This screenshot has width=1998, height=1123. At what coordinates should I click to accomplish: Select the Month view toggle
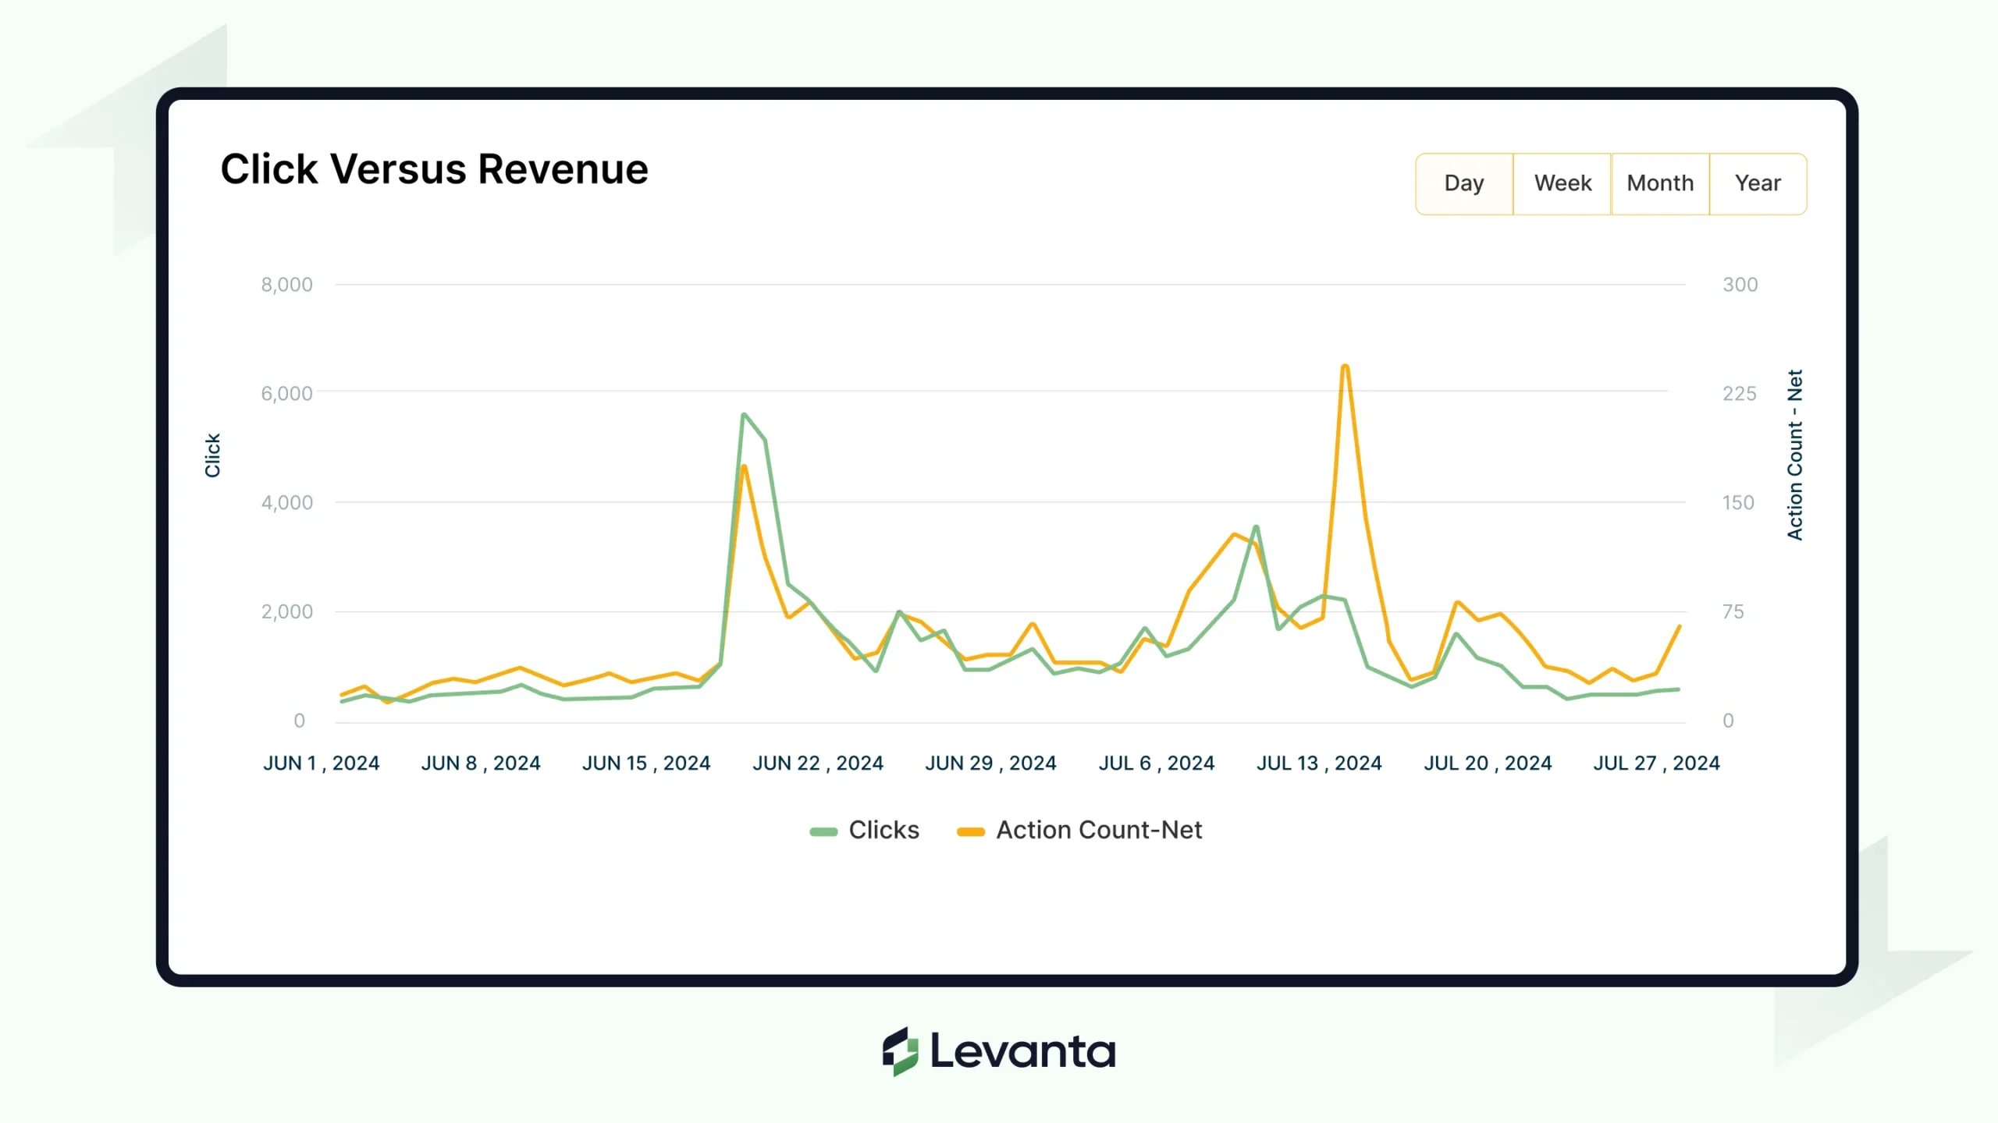pyautogui.click(x=1660, y=182)
